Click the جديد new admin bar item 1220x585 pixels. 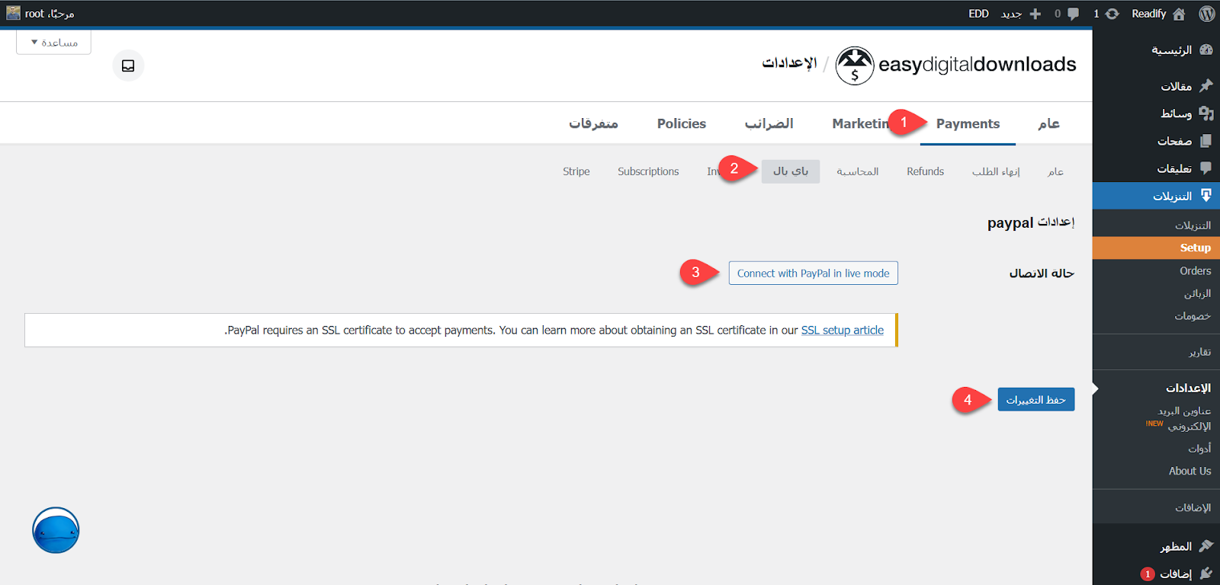tap(1011, 14)
